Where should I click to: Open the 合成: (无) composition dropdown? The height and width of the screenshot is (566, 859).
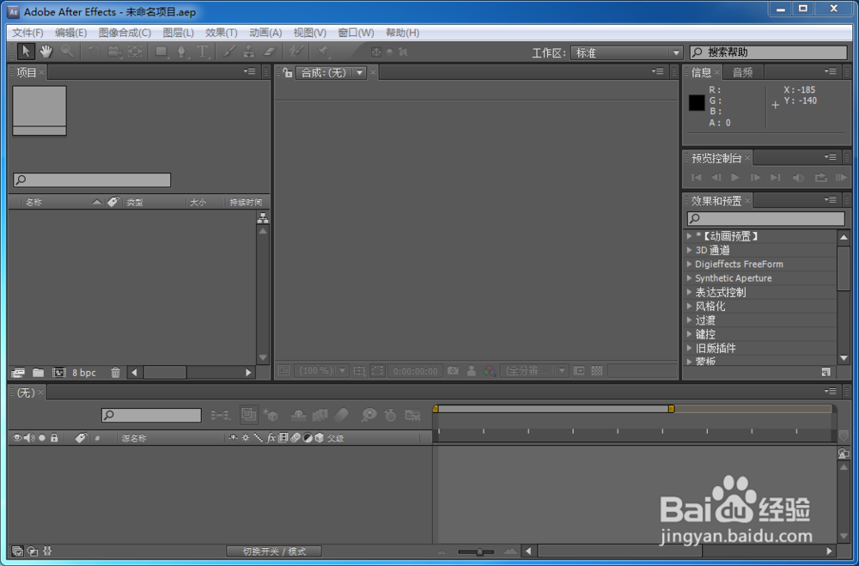click(331, 72)
